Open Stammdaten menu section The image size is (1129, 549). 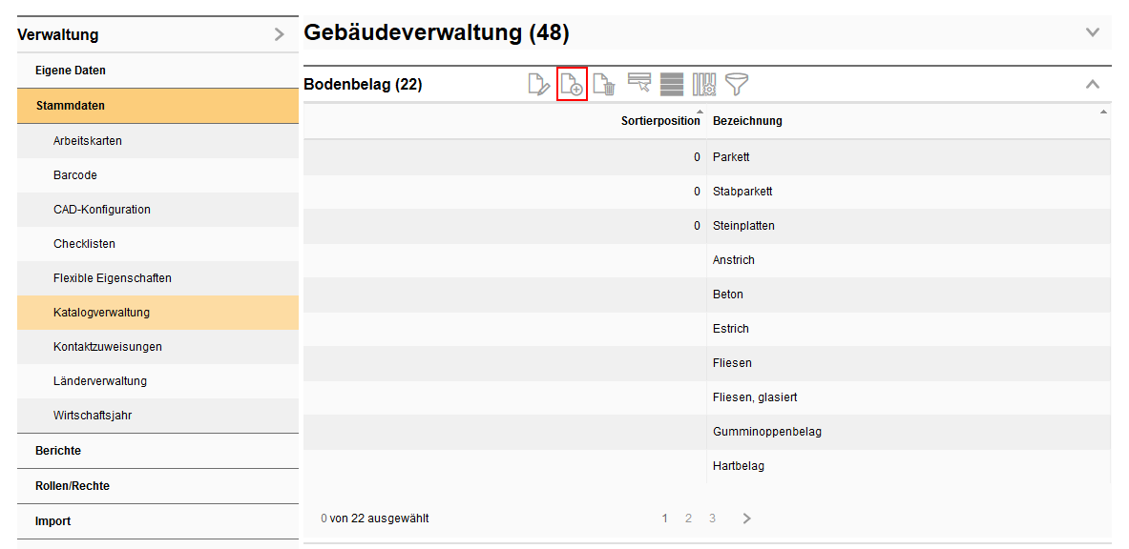click(x=71, y=106)
